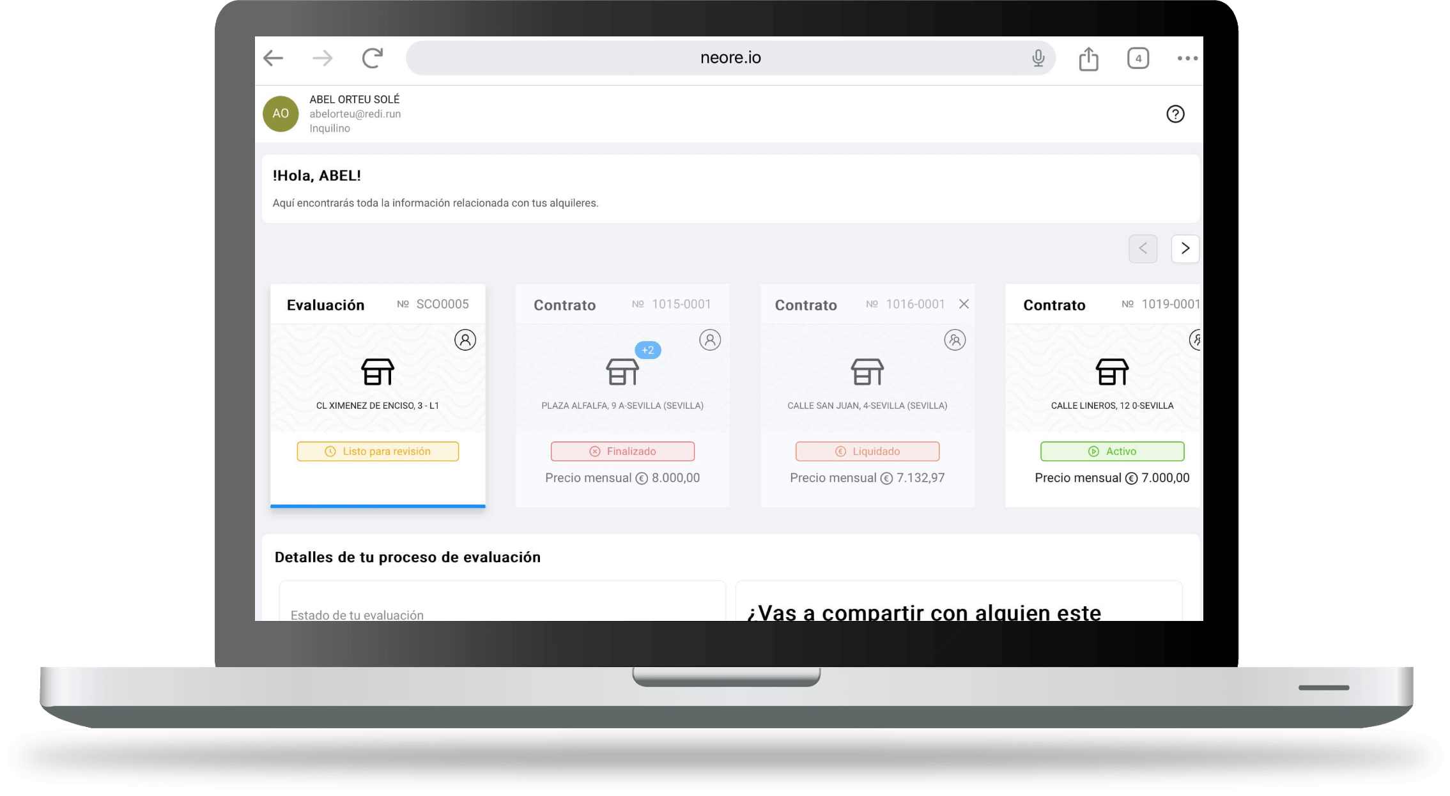The height and width of the screenshot is (796, 1450).
Task: Click the AO user avatar
Action: 281,114
